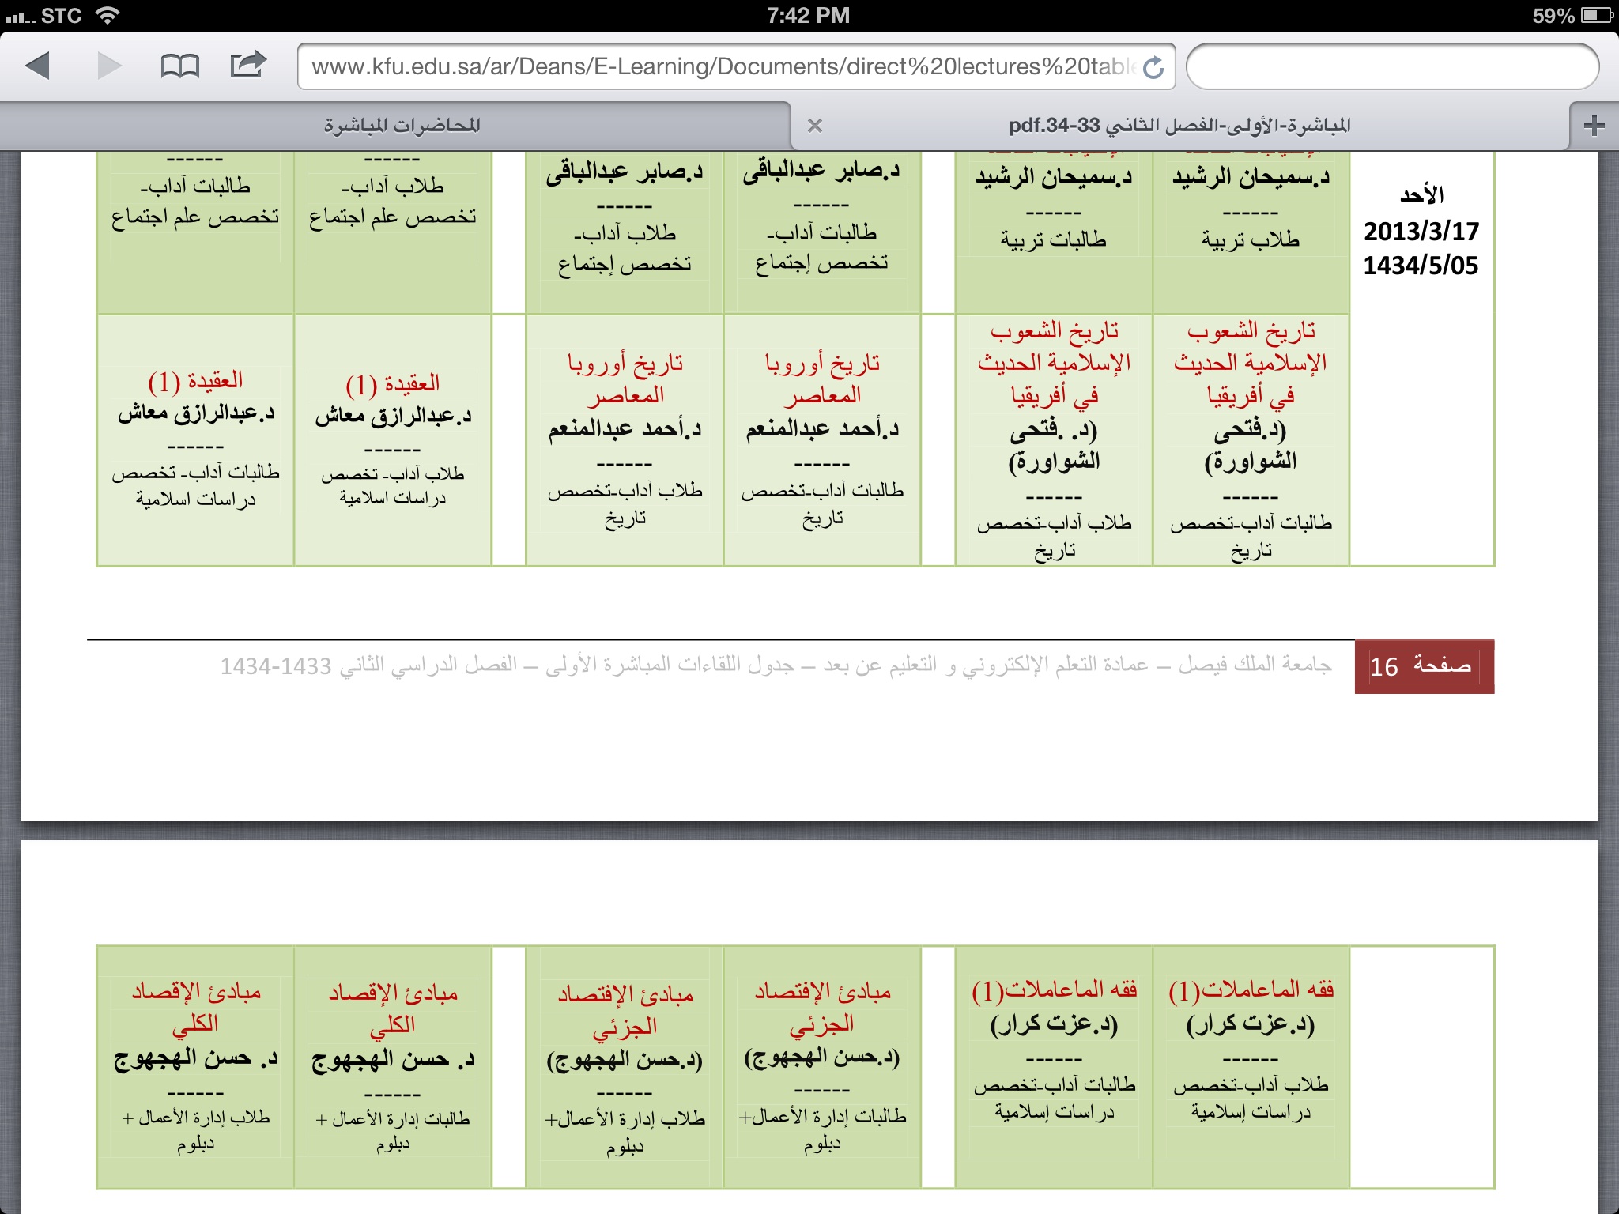Close the active PDF tab

[815, 126]
